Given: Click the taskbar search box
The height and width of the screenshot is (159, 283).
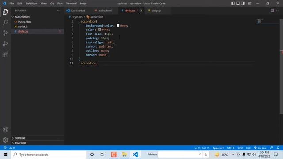Looking at the screenshot, I should point(48,155).
